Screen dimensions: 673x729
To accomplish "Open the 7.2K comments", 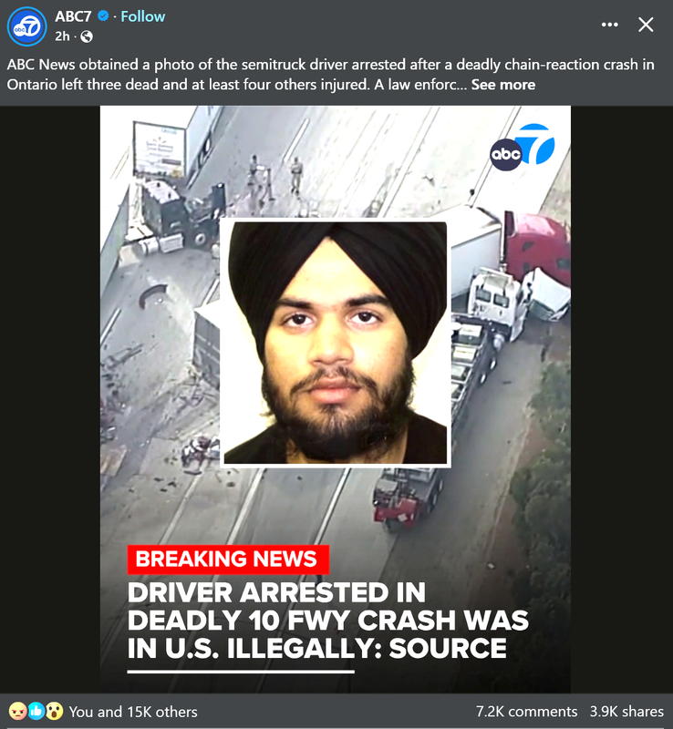I will [526, 712].
